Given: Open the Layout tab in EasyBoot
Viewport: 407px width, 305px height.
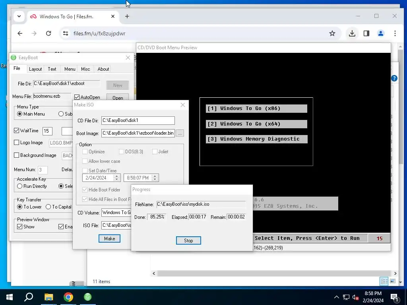Looking at the screenshot, I should (x=35, y=69).
